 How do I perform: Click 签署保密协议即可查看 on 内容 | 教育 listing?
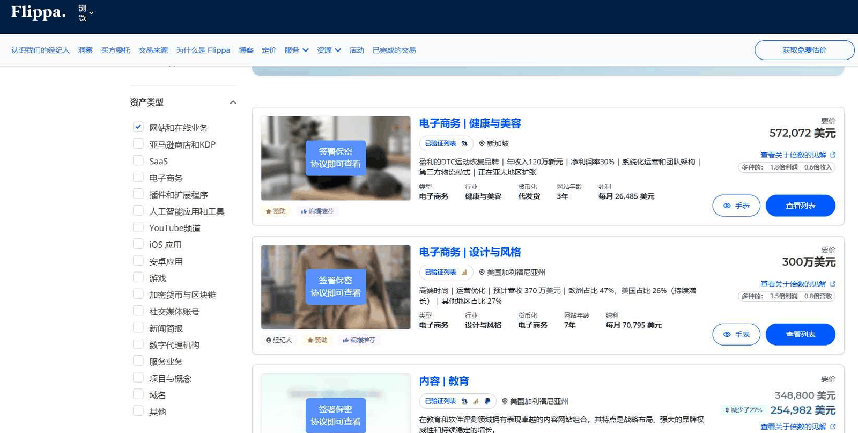[336, 415]
